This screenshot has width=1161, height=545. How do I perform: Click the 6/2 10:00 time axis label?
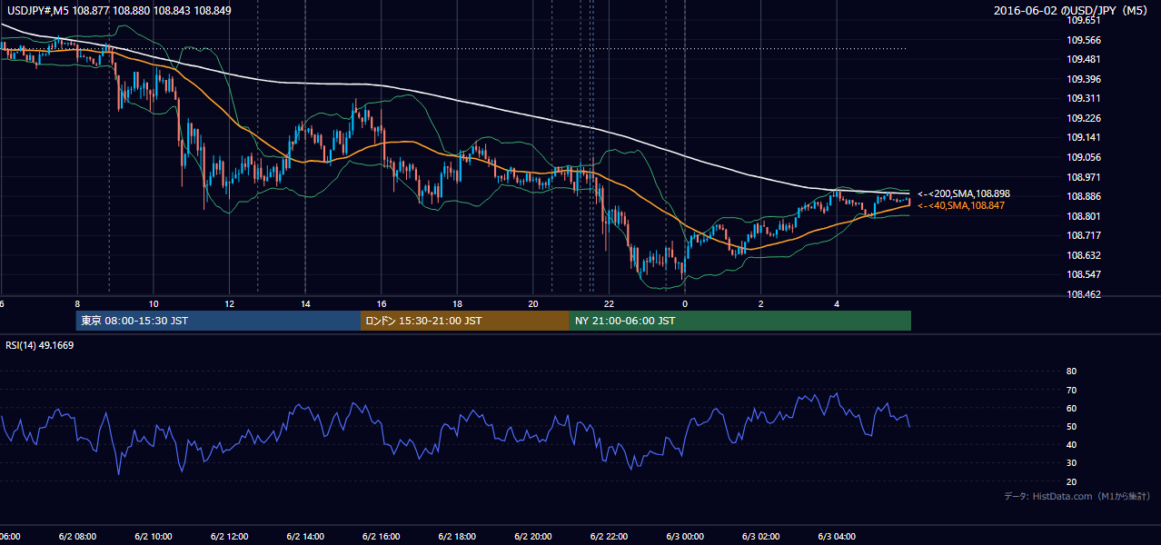point(153,536)
